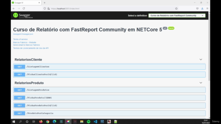Select the Swagger UI tab
The width and height of the screenshot is (221, 124).
(26, 3)
